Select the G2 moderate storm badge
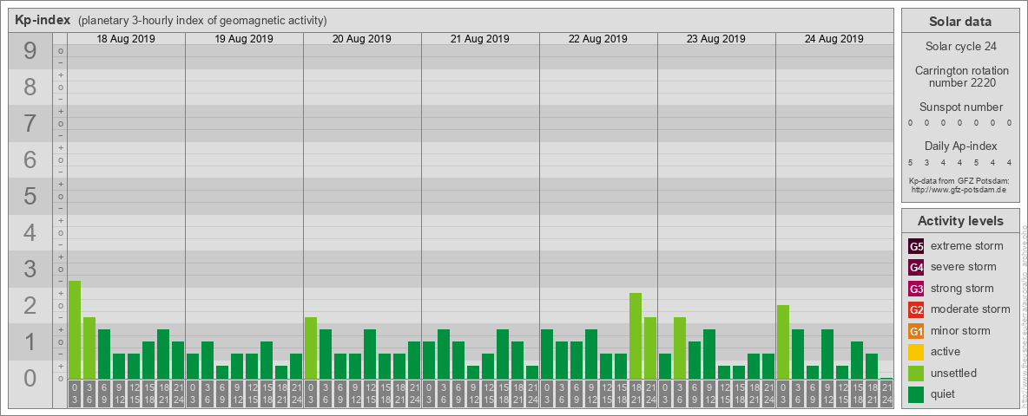This screenshot has width=1028, height=416. (916, 309)
